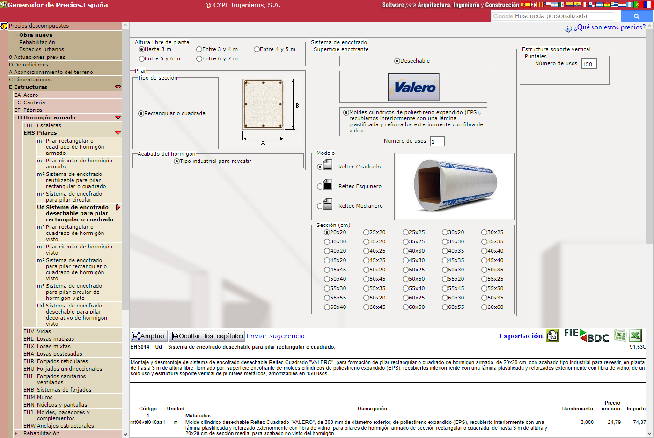Expand the EA Acero section
This screenshot has width=654, height=438.
point(67,95)
